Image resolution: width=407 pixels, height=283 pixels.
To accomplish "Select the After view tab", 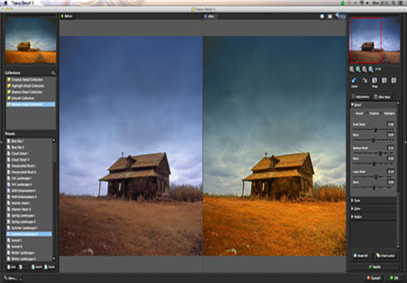I will [210, 17].
